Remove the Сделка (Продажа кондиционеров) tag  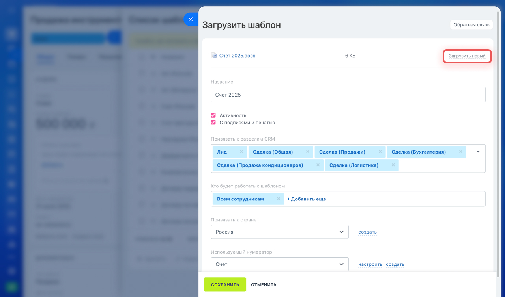coord(318,165)
